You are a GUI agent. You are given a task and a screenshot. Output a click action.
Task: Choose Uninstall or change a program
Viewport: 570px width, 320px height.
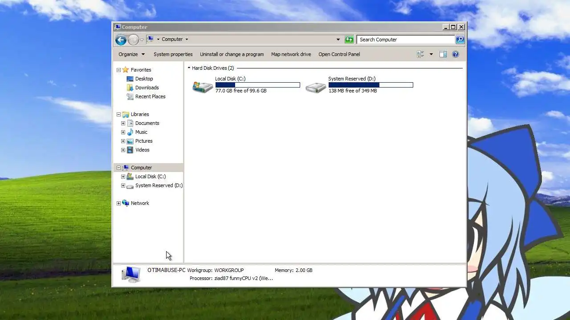point(232,54)
